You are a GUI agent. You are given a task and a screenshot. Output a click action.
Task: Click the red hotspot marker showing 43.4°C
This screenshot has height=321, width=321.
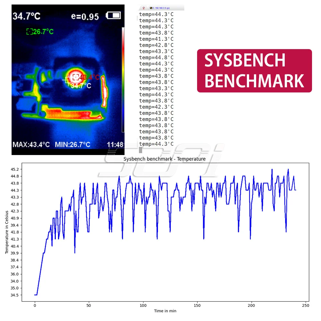tap(76, 76)
